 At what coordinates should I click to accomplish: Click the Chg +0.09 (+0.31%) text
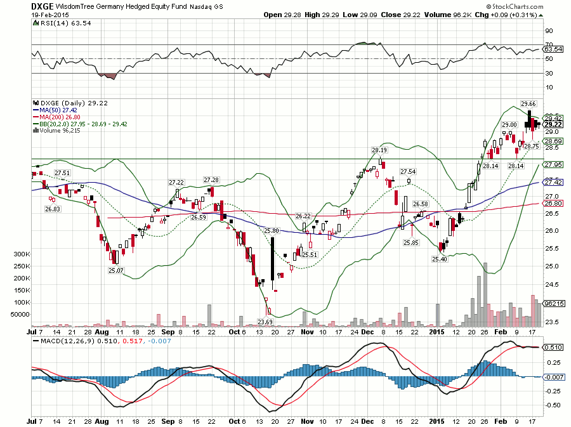(x=506, y=15)
